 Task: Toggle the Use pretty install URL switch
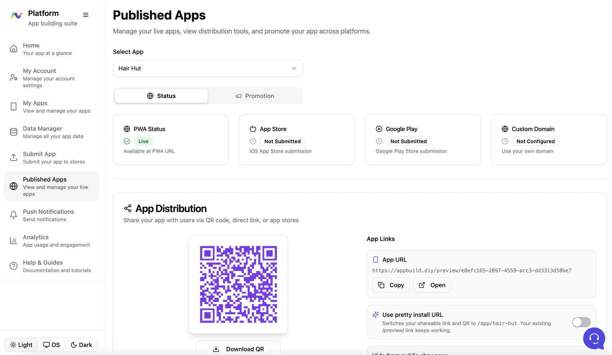(x=581, y=322)
